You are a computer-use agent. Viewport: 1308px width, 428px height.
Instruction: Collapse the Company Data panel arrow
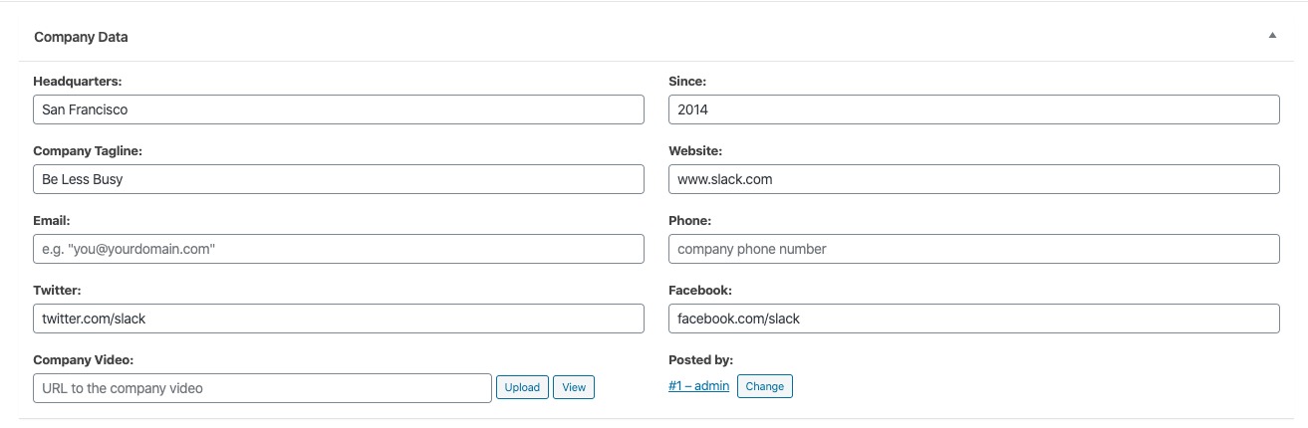click(1272, 36)
